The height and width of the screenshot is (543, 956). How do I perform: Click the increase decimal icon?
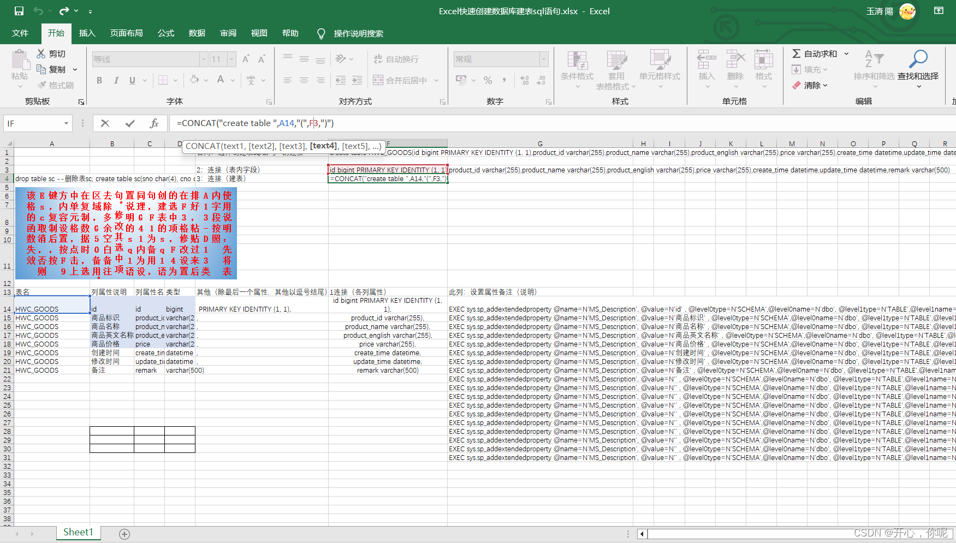(x=525, y=80)
